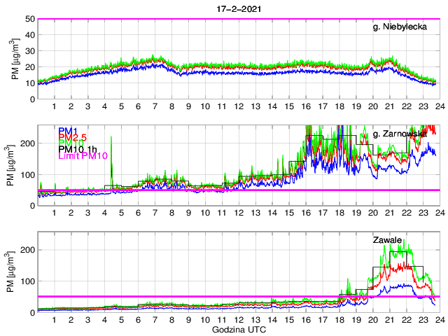
Task: Click the 1 hour tick on middle chart
Action: coord(54,213)
